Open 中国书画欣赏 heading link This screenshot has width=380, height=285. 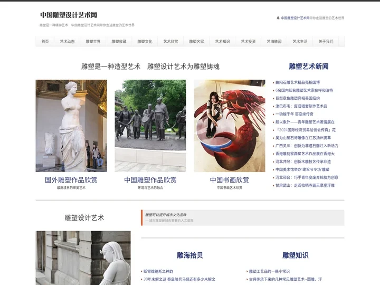click(230, 180)
